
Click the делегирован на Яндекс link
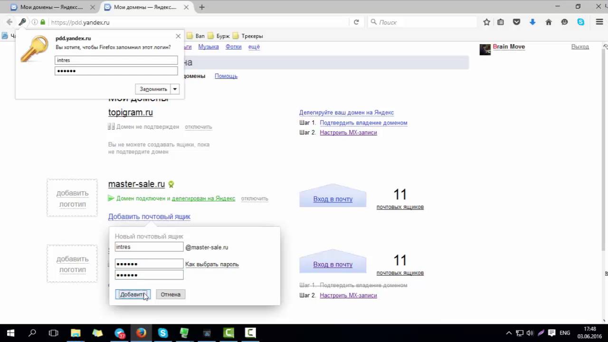coord(203,199)
